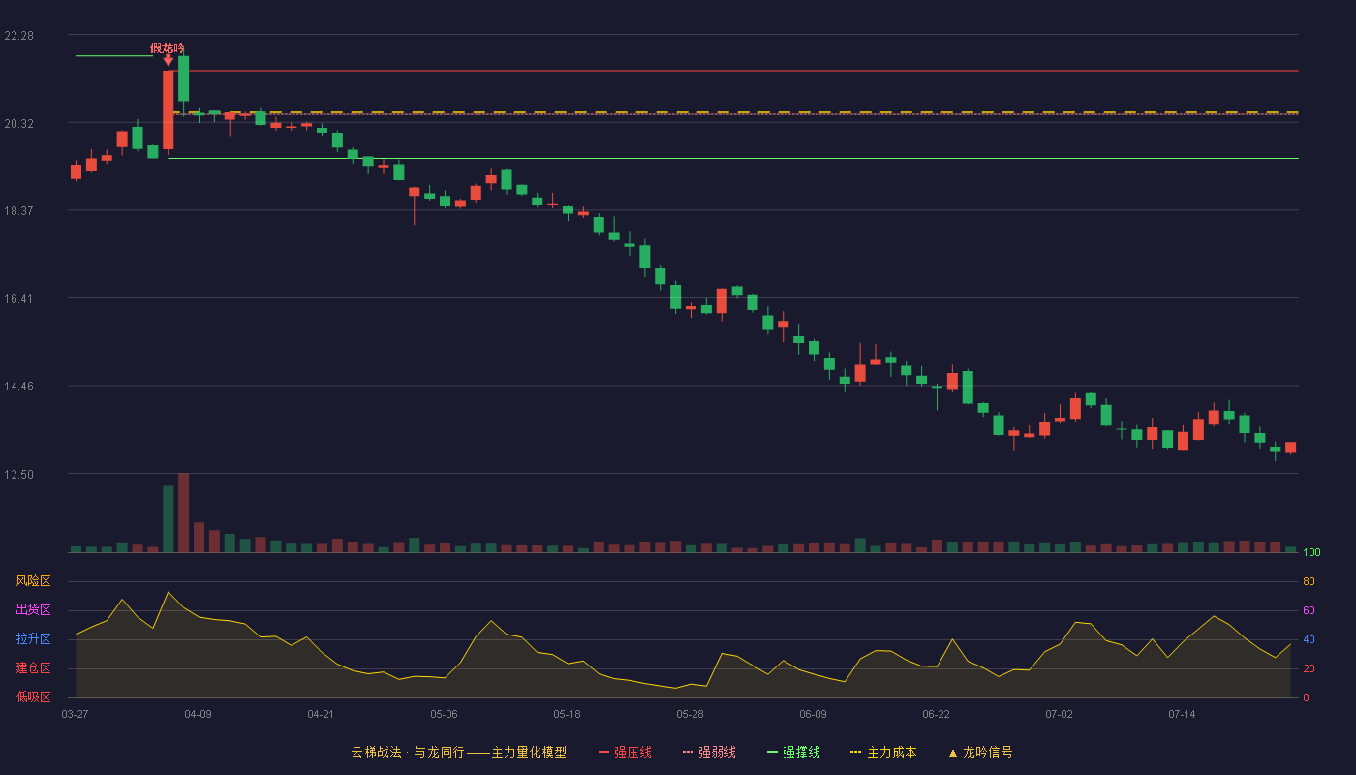Click the 06-09 date axis label
The height and width of the screenshot is (775, 1356).
813,714
